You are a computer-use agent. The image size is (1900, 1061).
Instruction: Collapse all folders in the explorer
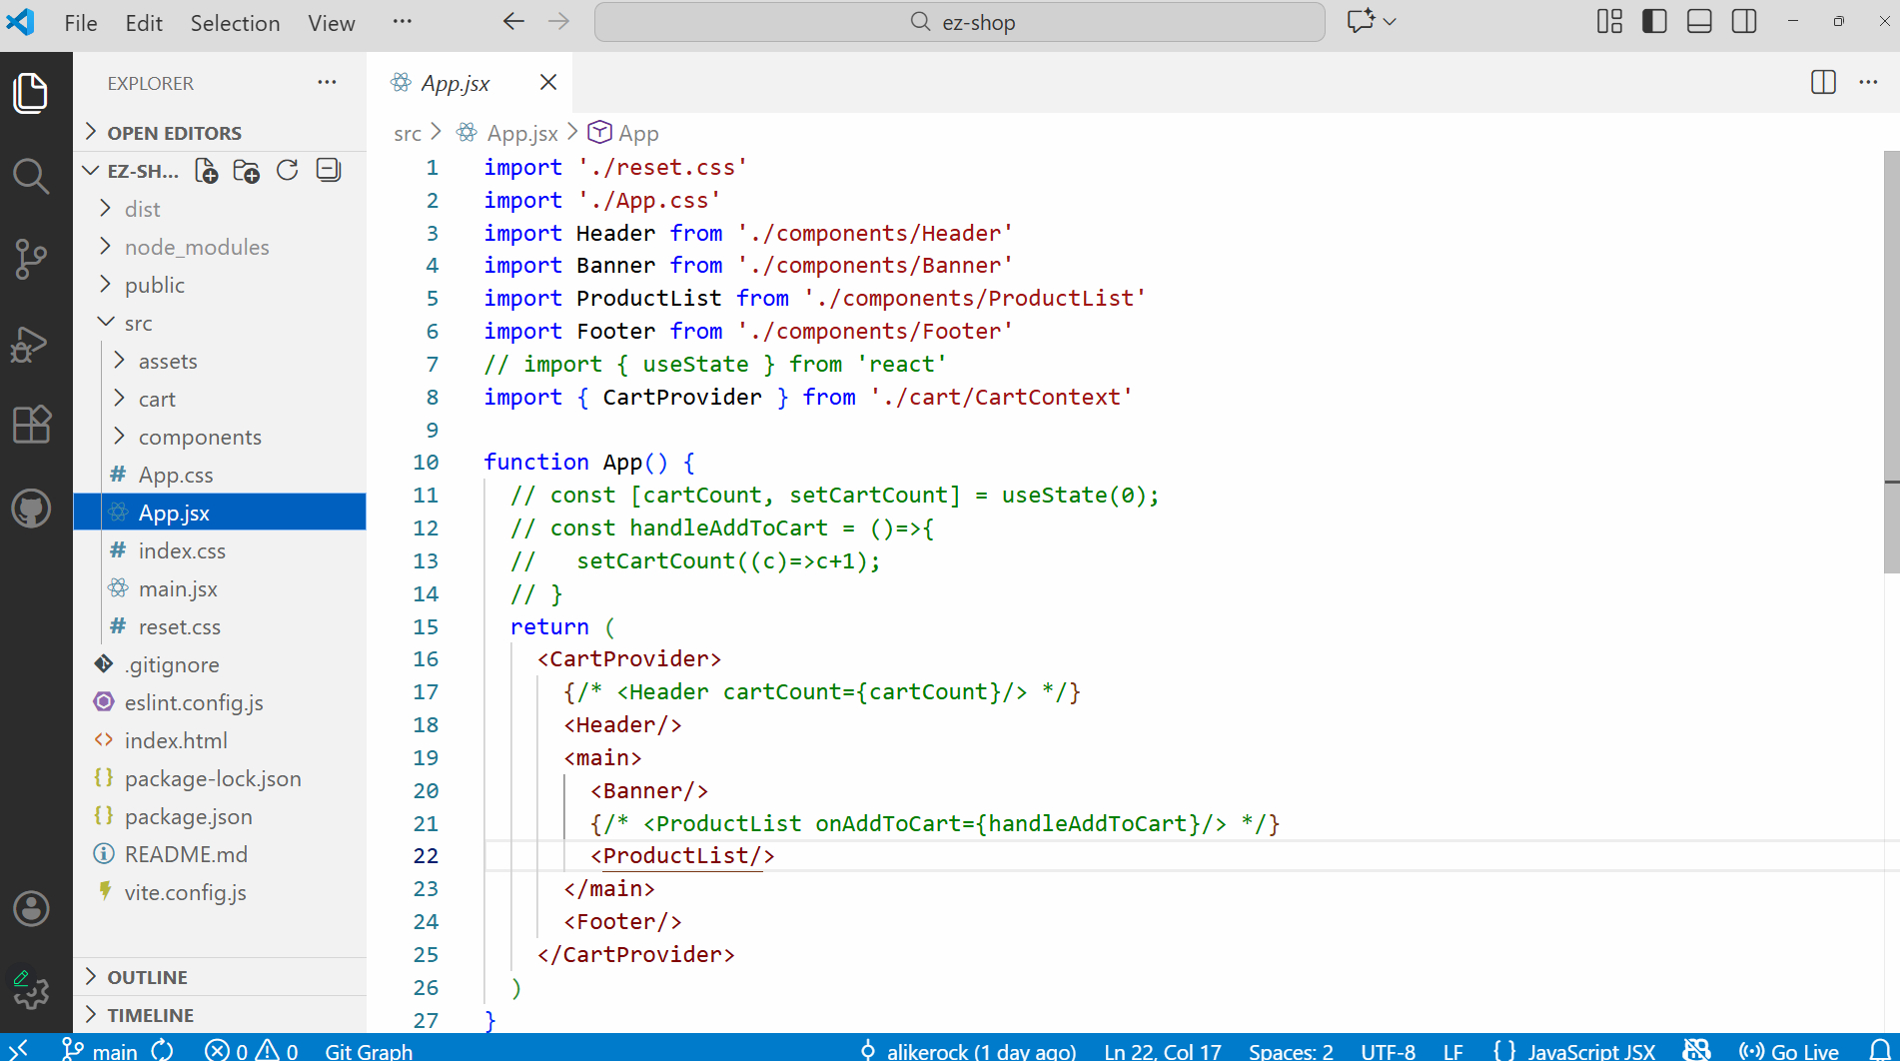click(327, 170)
